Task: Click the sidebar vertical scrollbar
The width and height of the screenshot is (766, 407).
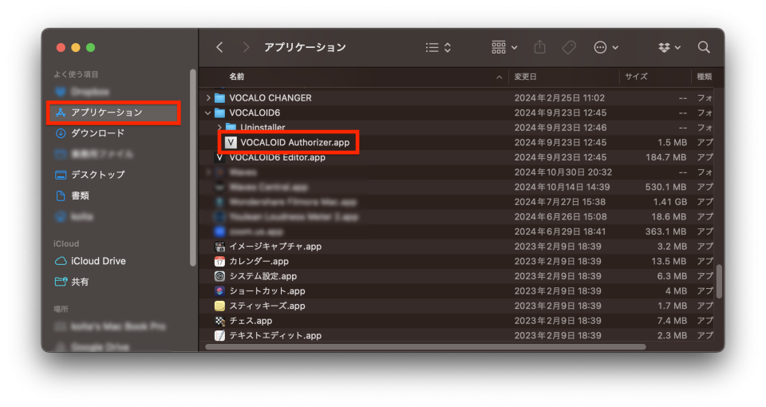Action: (193, 168)
